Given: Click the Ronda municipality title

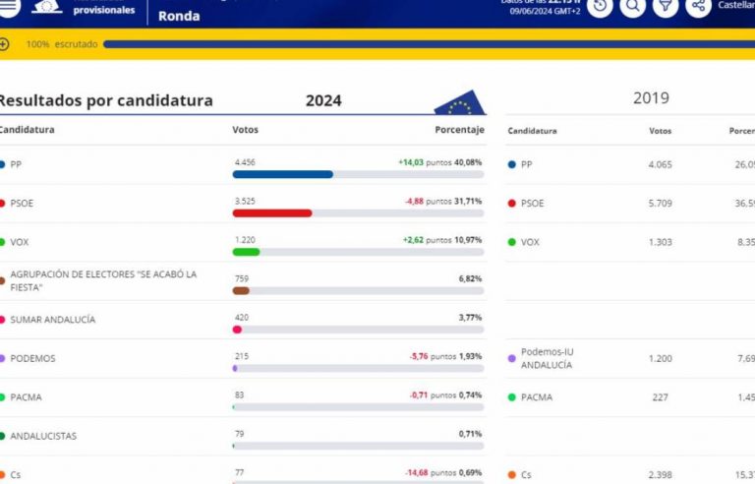Looking at the screenshot, I should [x=179, y=16].
